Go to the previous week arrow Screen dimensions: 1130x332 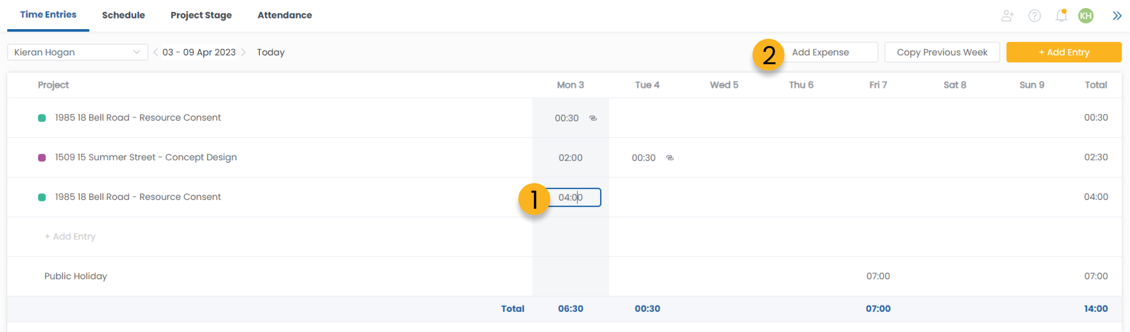click(x=155, y=52)
